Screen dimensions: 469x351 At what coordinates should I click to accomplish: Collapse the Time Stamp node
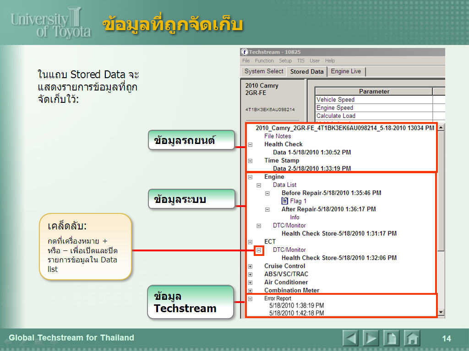coord(251,161)
